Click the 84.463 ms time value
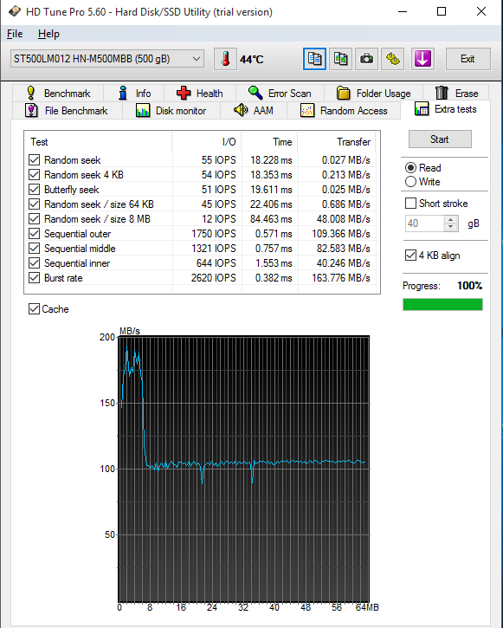Viewport: 503px width, 628px height. (x=271, y=219)
